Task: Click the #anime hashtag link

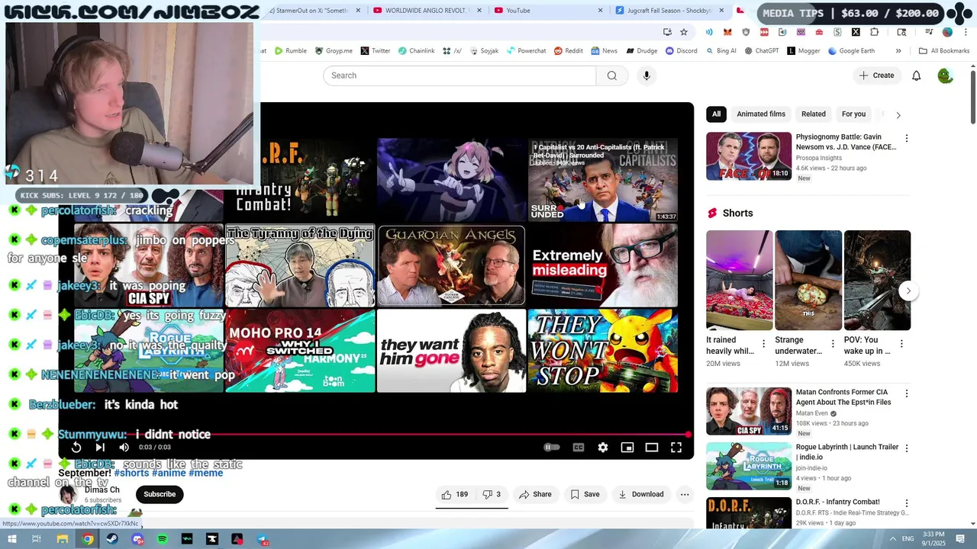Action: tap(169, 473)
